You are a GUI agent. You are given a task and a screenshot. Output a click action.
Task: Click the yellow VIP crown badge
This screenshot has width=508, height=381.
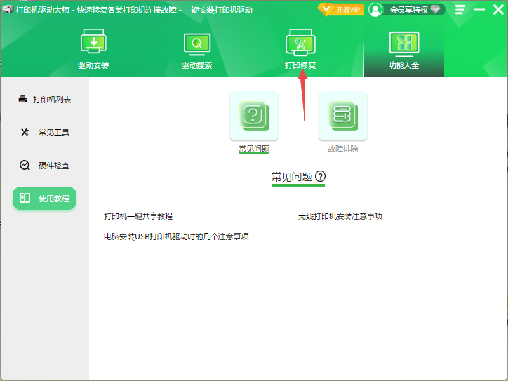[x=326, y=10]
